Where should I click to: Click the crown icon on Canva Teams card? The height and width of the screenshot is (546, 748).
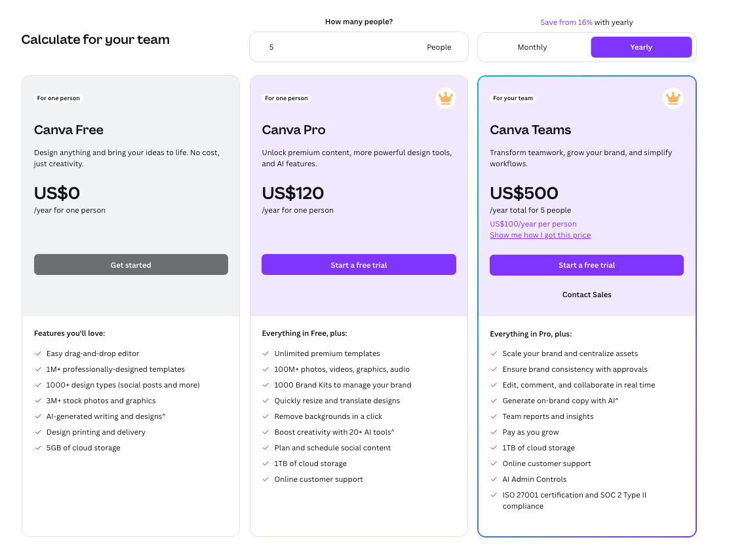673,98
